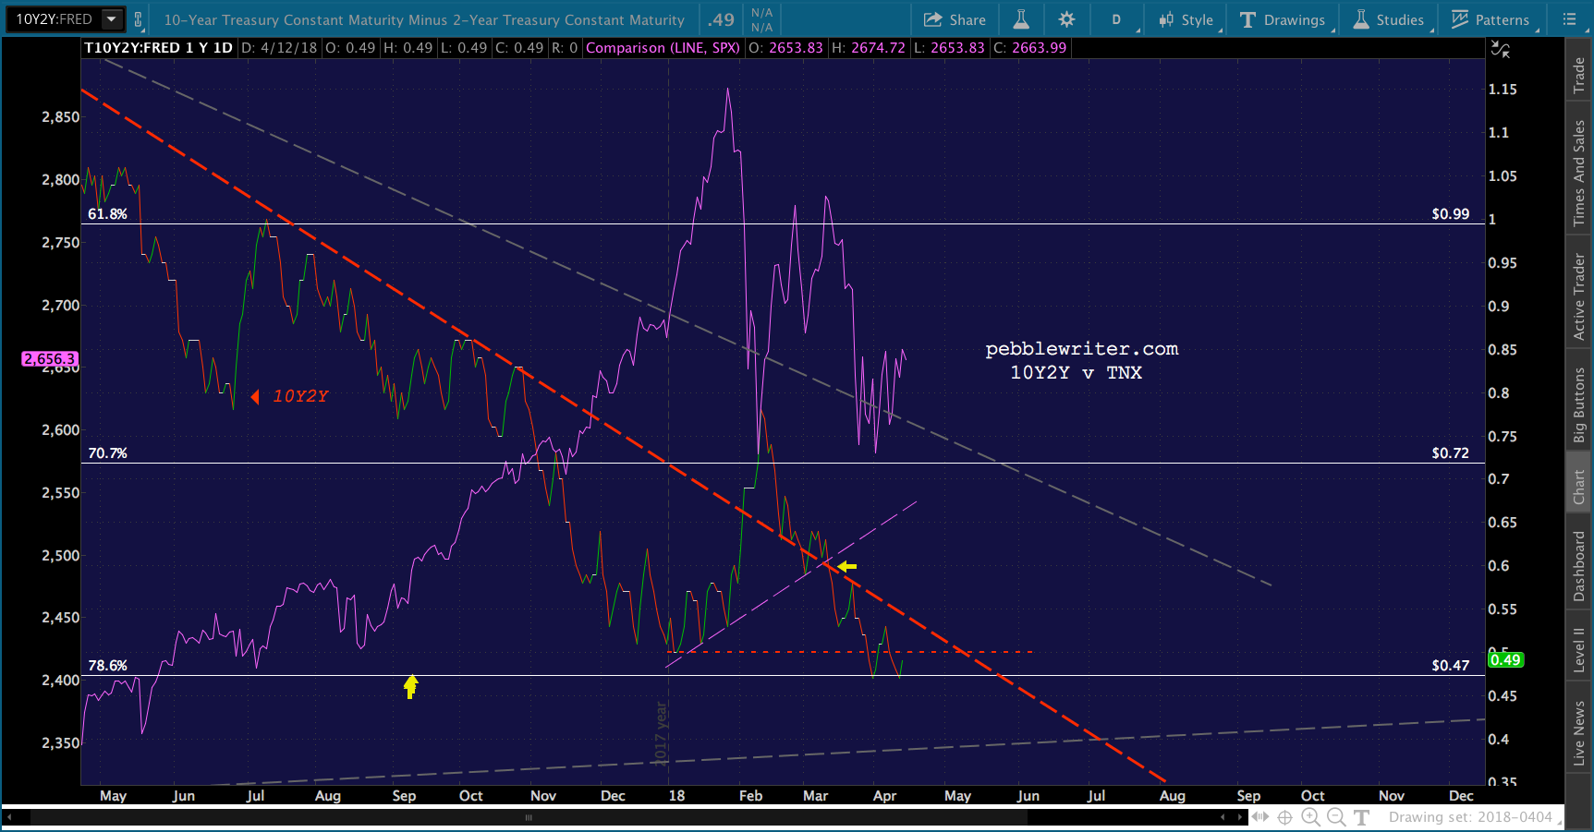Click the D: 4/12/18 date readout
The image size is (1594, 832).
(x=279, y=48)
